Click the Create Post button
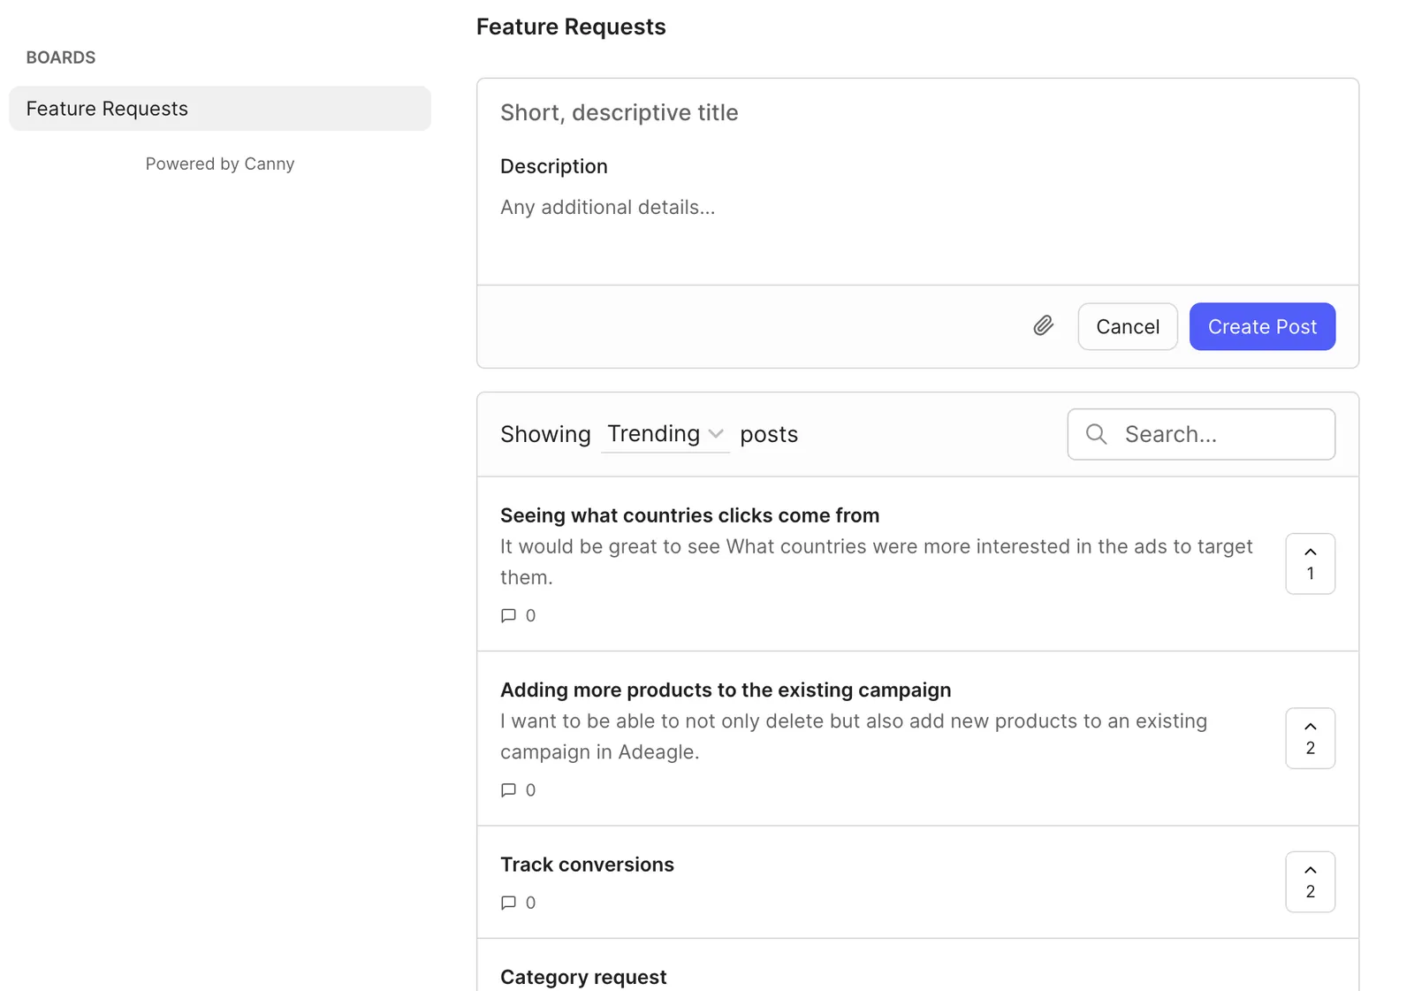The height and width of the screenshot is (991, 1414). coord(1262,327)
